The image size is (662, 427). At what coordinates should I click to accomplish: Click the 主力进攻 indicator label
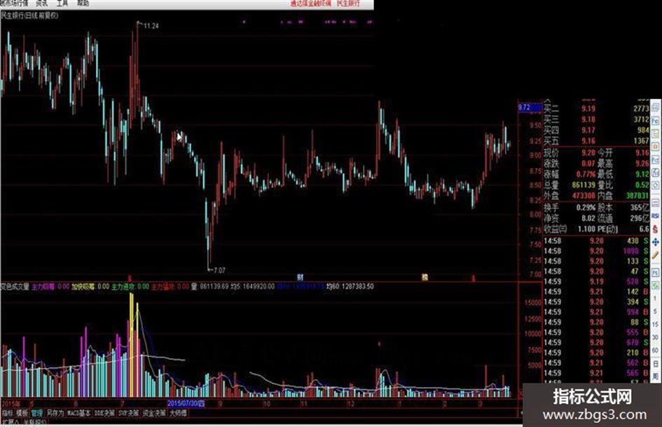point(123,287)
